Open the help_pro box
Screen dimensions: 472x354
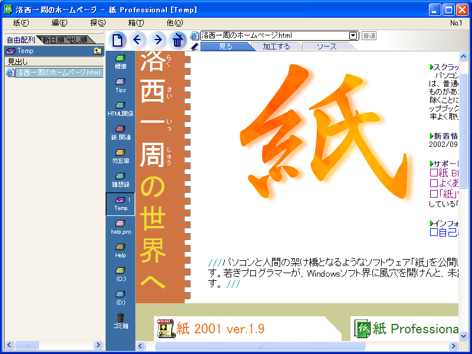tap(120, 227)
